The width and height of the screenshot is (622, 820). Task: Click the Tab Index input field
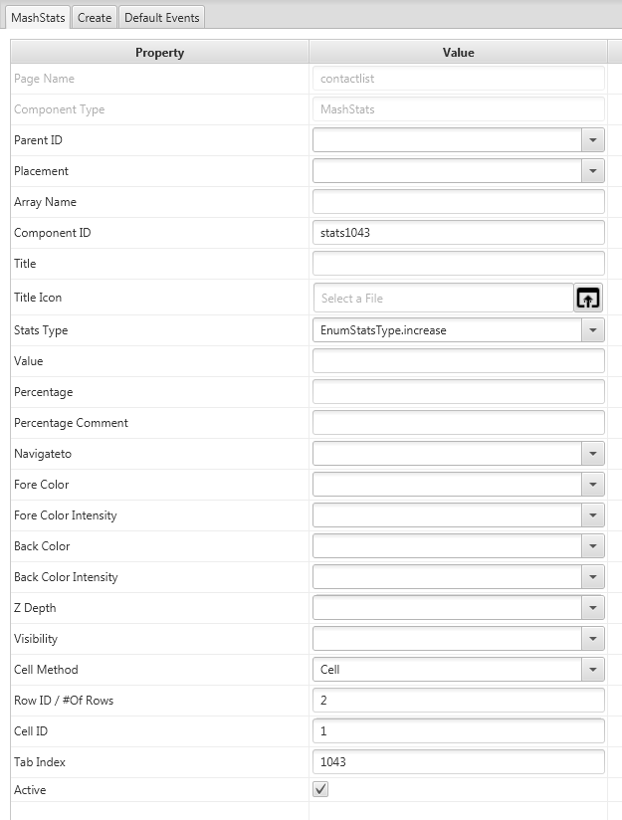pyautogui.click(x=458, y=762)
